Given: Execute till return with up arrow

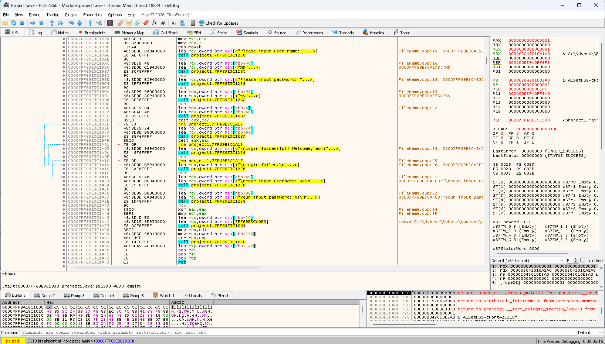Looking at the screenshot, I should point(90,23).
